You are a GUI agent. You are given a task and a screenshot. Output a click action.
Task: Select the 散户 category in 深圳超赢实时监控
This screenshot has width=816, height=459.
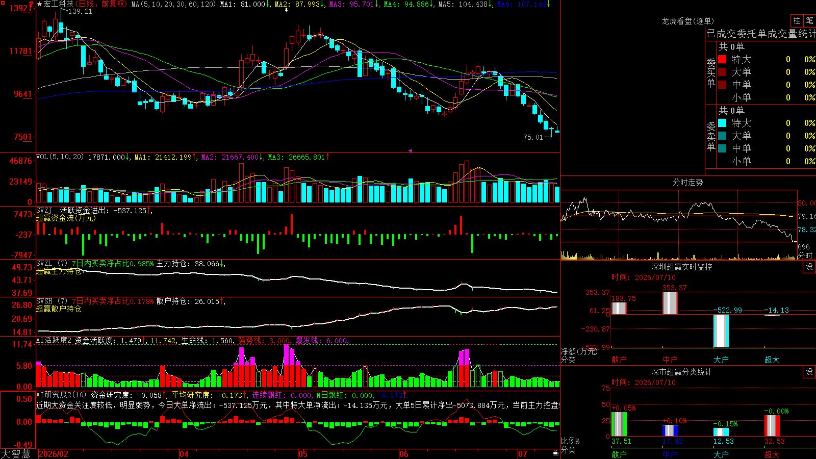tap(619, 360)
